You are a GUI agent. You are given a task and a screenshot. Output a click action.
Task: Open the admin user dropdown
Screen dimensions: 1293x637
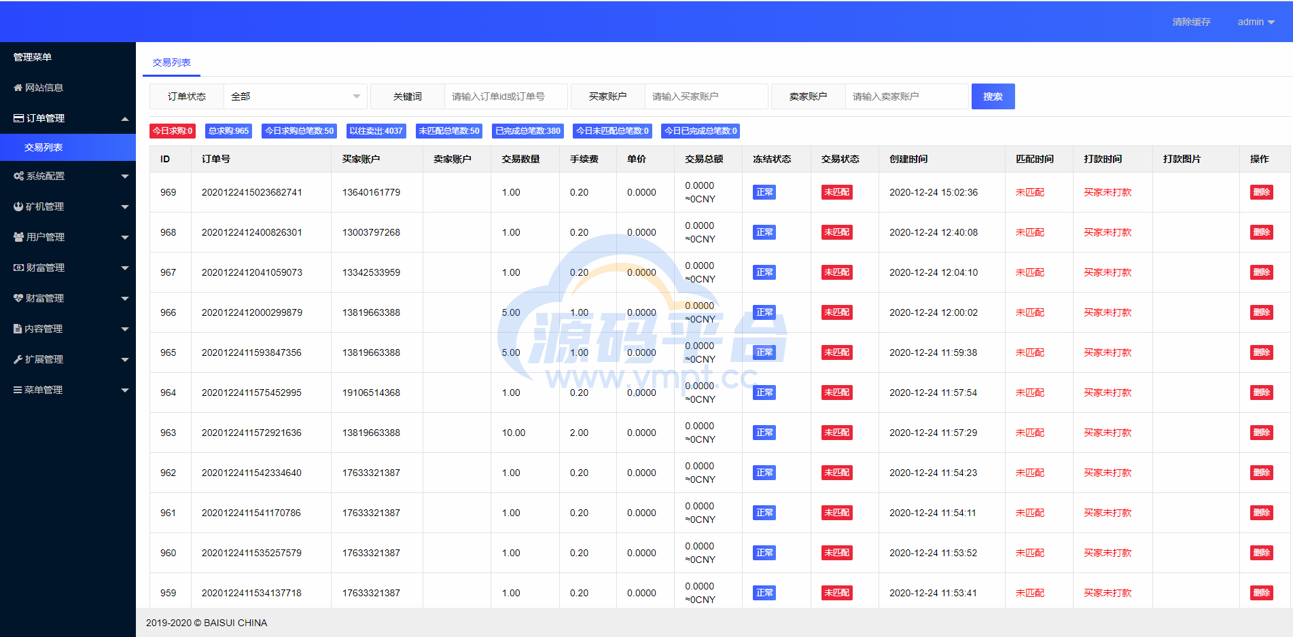(1256, 22)
